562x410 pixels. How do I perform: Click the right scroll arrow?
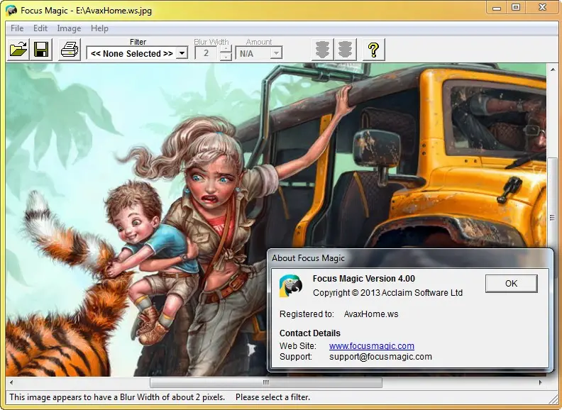541,382
